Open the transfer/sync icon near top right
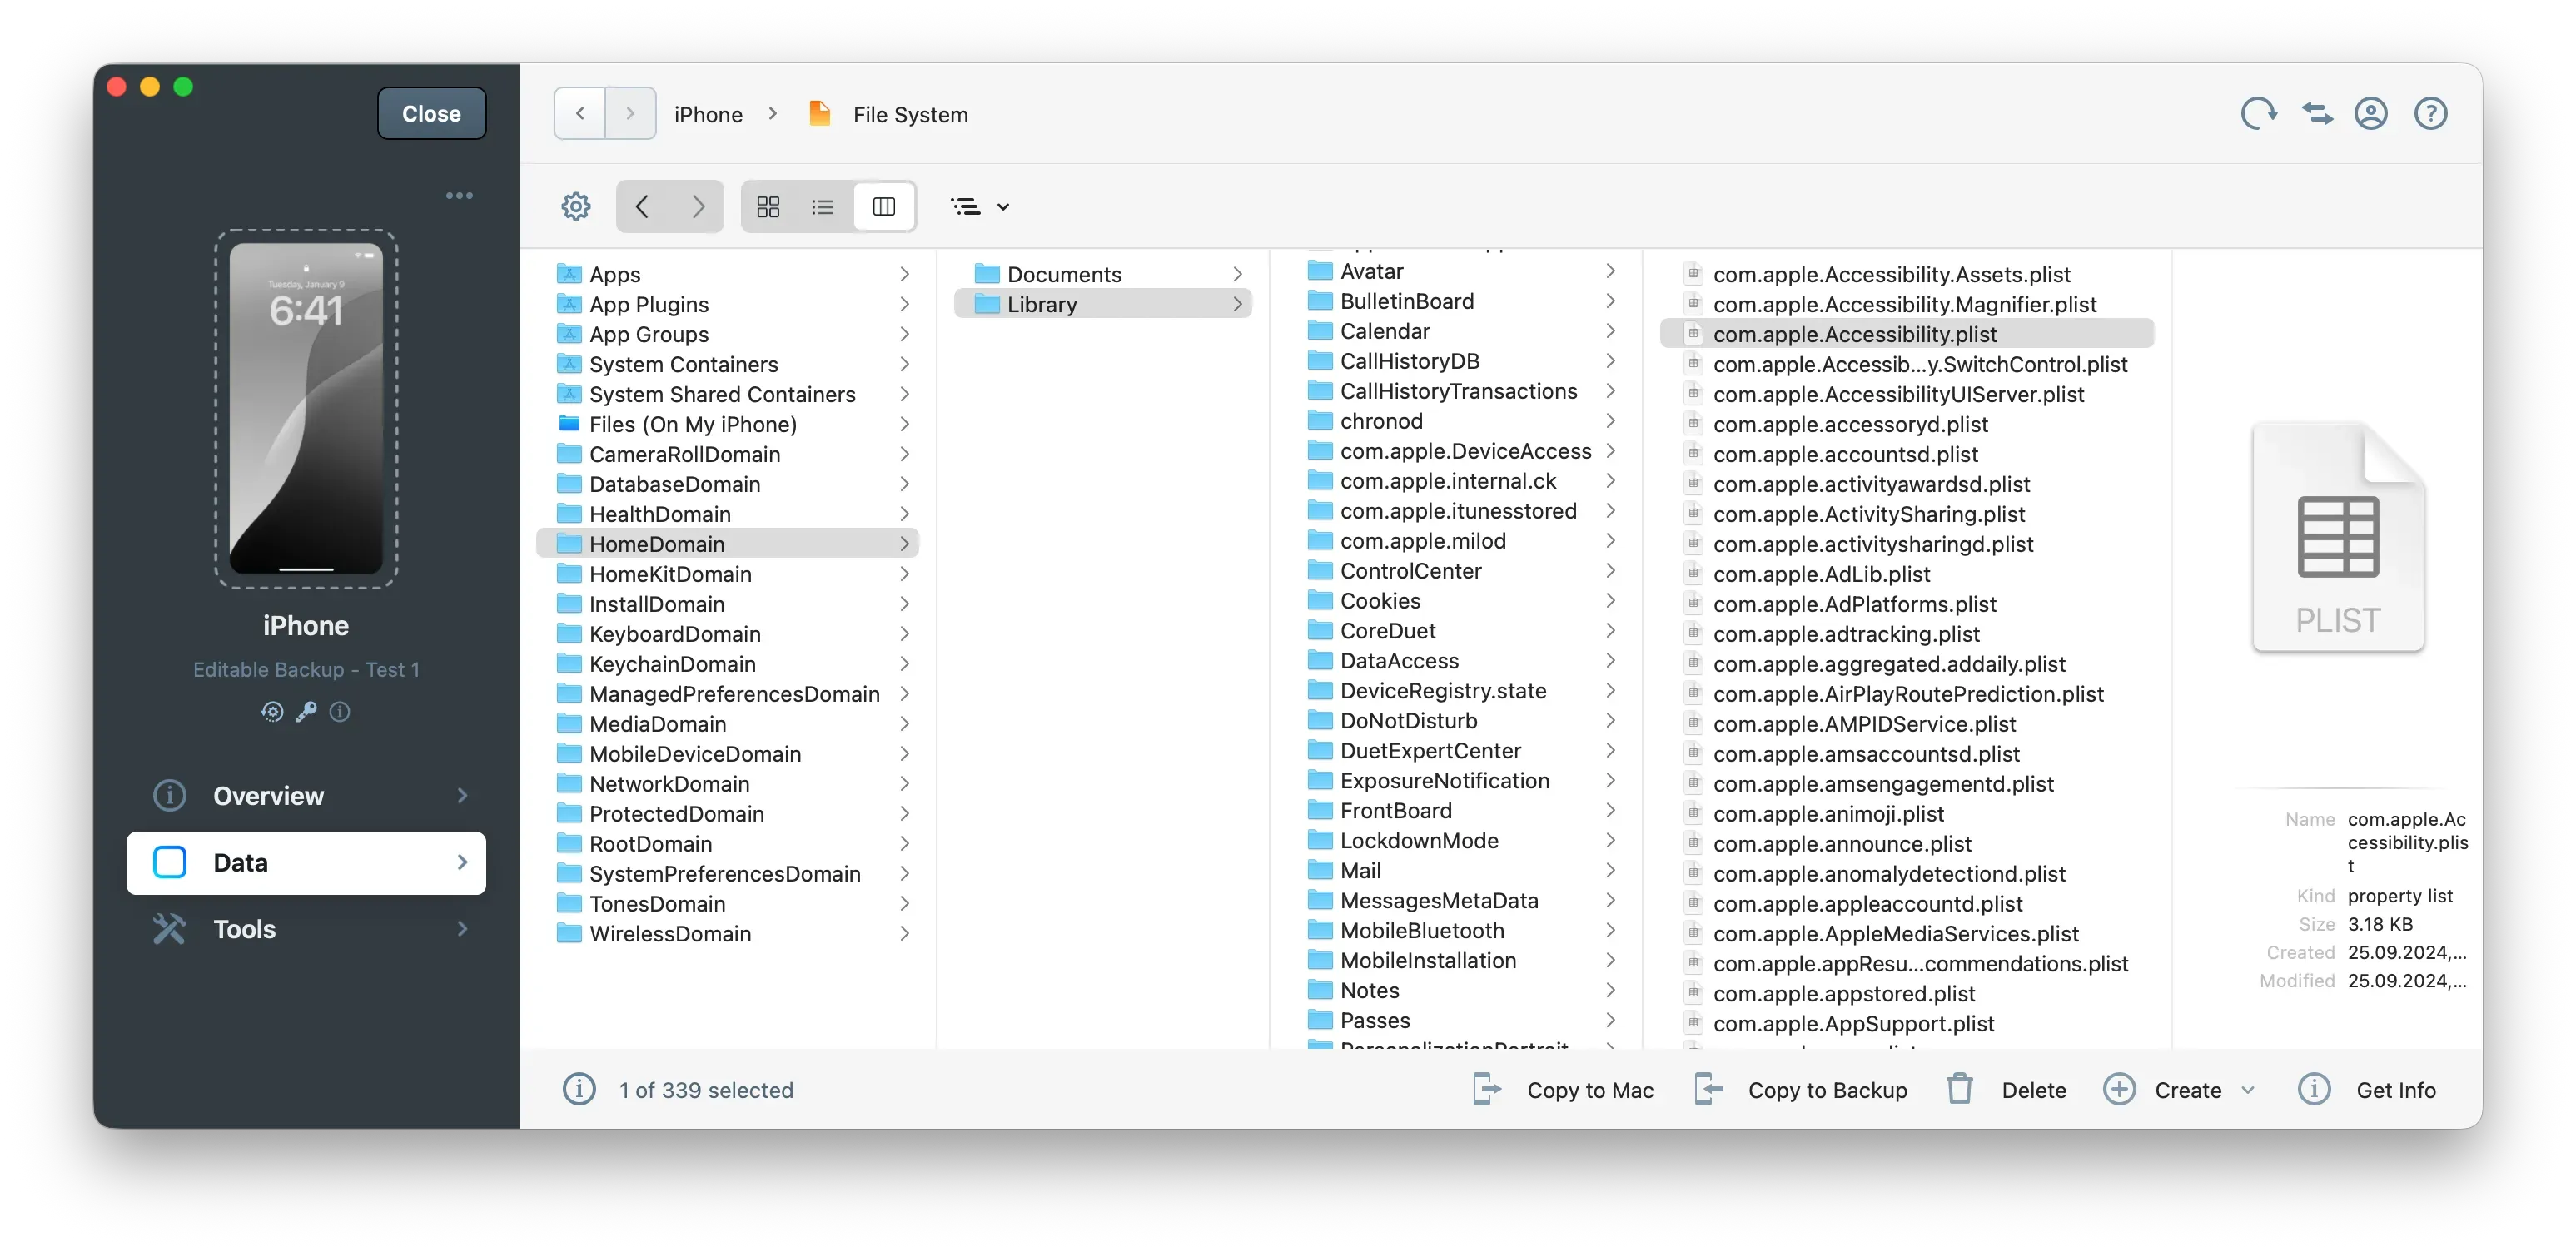This screenshot has width=2576, height=1252. pyautogui.click(x=2317, y=113)
